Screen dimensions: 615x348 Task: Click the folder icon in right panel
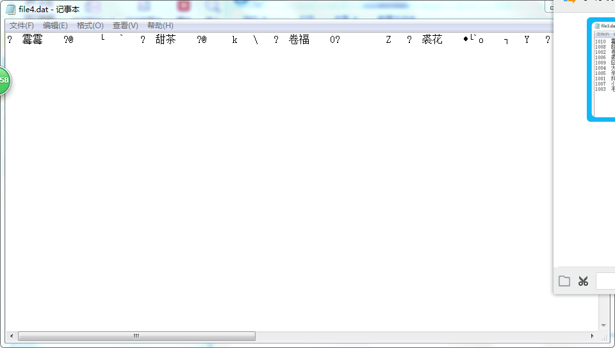pyautogui.click(x=564, y=281)
